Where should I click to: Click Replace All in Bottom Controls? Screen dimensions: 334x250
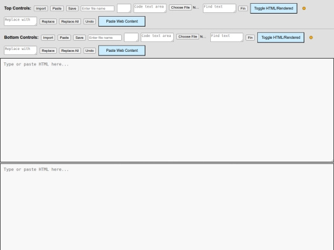(70, 51)
